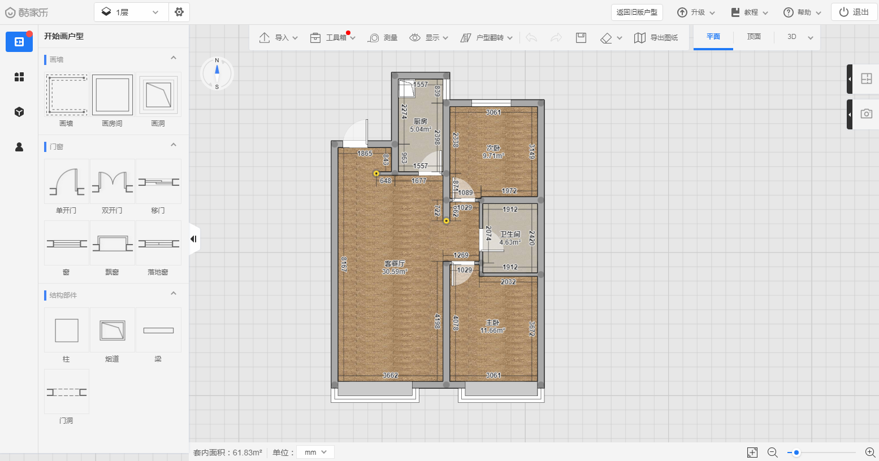Collapse the 结构部件 section

pos(174,294)
